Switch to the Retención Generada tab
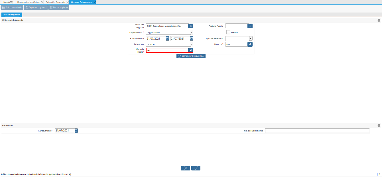Image resolution: width=382 pixels, height=177 pixels. click(55, 2)
